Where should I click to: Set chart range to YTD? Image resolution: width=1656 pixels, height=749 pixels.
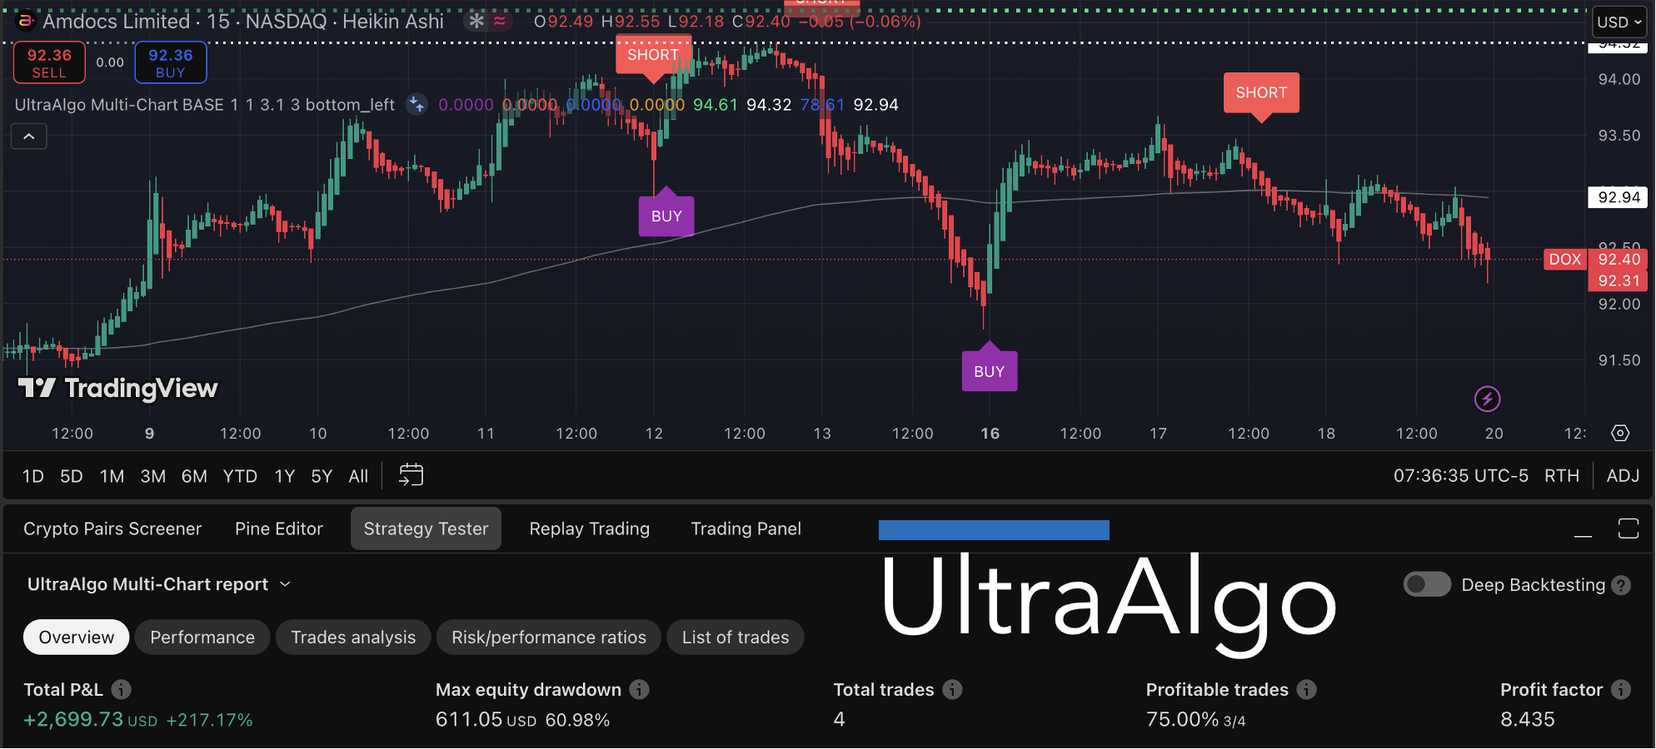pyautogui.click(x=240, y=476)
